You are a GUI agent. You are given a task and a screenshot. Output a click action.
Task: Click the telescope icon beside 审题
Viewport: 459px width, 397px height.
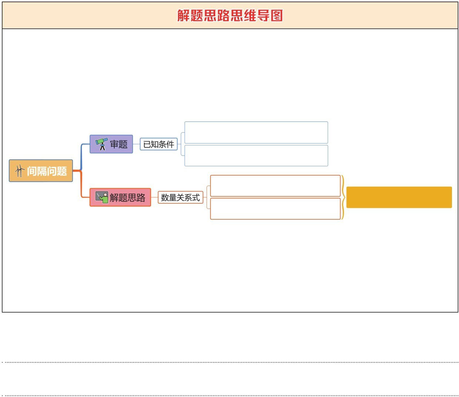[x=101, y=144]
